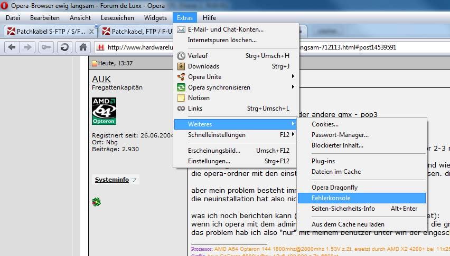
Task: Open the Systeminfo dropdown arrow
Action: pyautogui.click(x=134, y=180)
